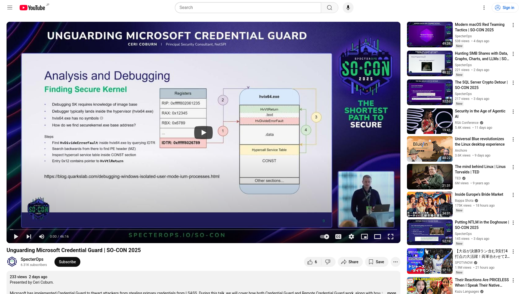The height and width of the screenshot is (294, 523).
Task: Enable miniplayer mode
Action: (364, 237)
